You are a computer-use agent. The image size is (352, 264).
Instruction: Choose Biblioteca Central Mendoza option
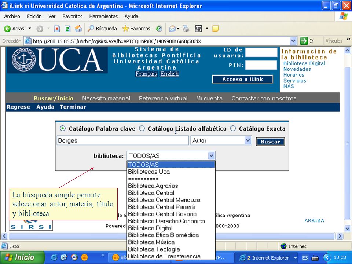point(171,200)
